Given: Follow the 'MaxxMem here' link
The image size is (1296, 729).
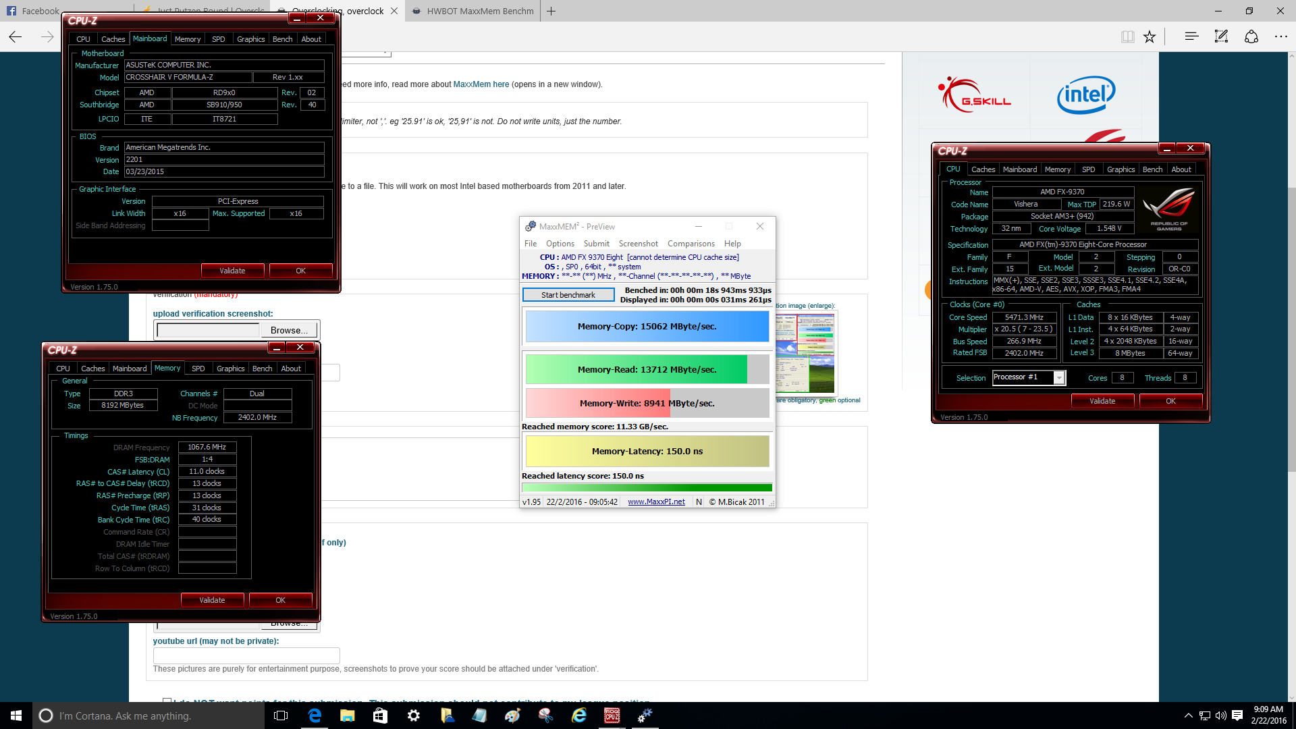Looking at the screenshot, I should pyautogui.click(x=481, y=84).
